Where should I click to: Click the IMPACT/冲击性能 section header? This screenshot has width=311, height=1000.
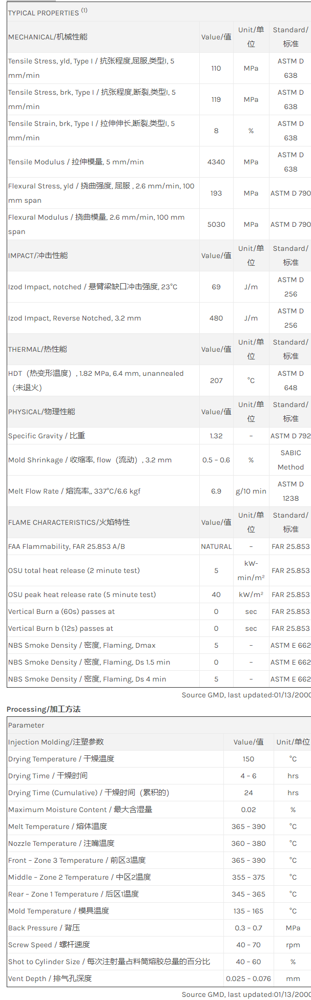pyautogui.click(x=38, y=256)
